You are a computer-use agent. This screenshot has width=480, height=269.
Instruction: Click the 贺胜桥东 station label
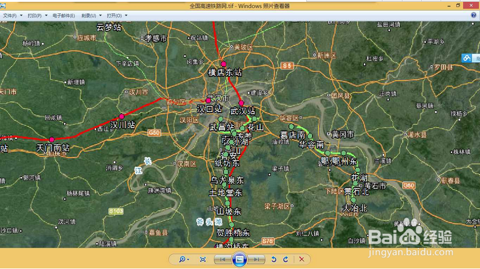(233, 233)
